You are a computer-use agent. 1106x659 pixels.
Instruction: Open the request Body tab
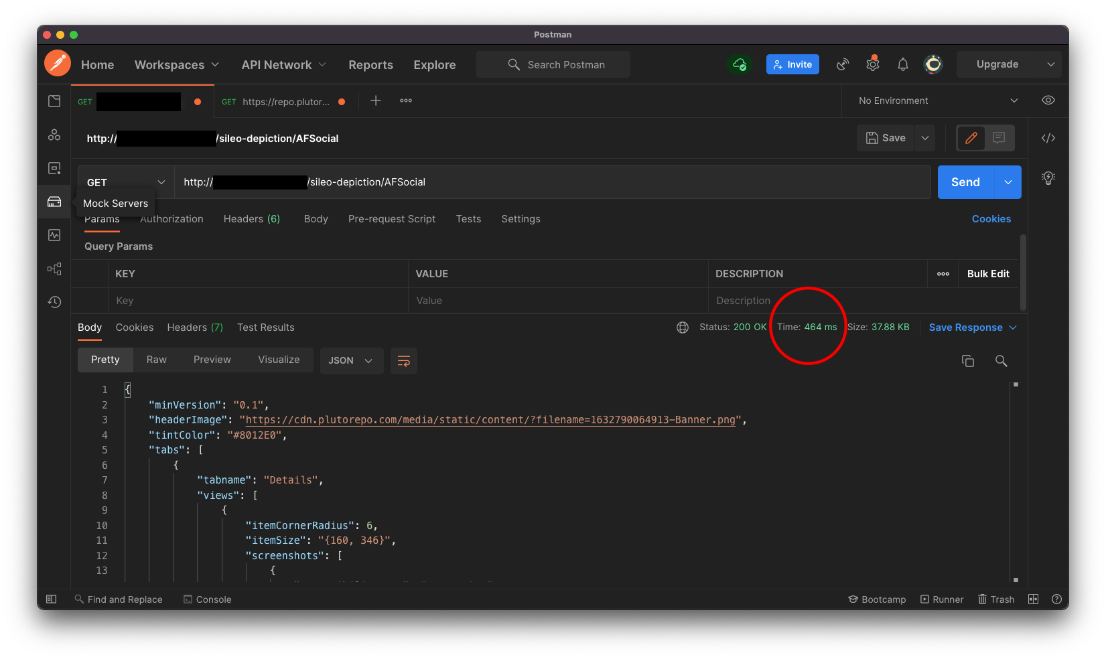316,219
